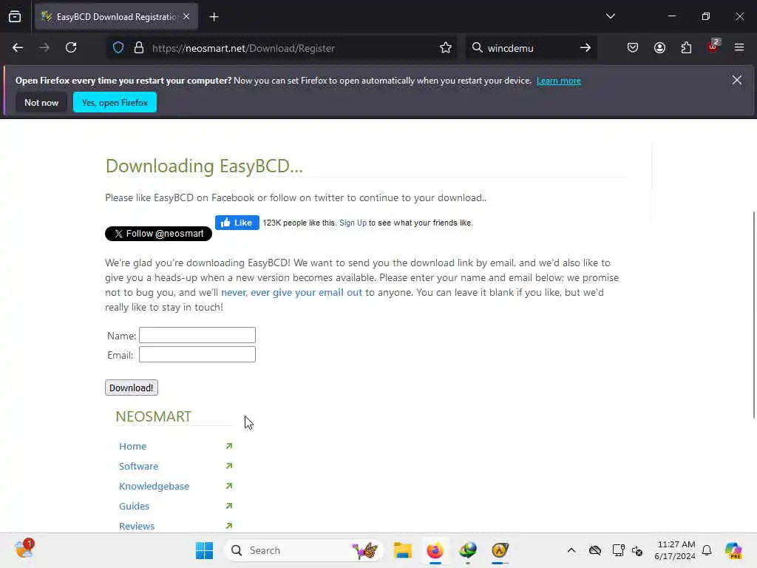Open the widgets icon with notification badge
Image resolution: width=757 pixels, height=568 pixels.
click(24, 550)
